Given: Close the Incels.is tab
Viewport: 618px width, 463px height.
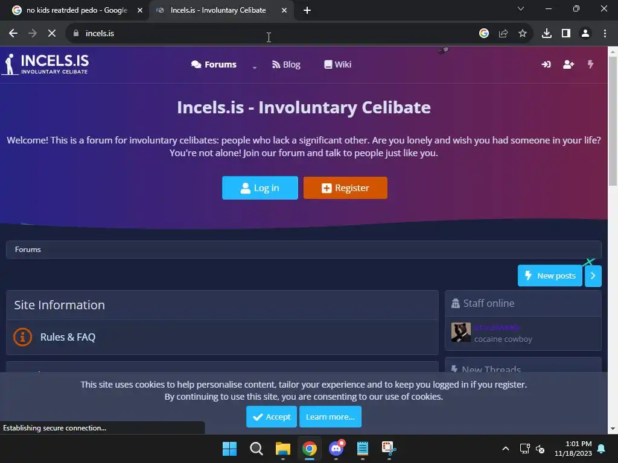Looking at the screenshot, I should (284, 10).
